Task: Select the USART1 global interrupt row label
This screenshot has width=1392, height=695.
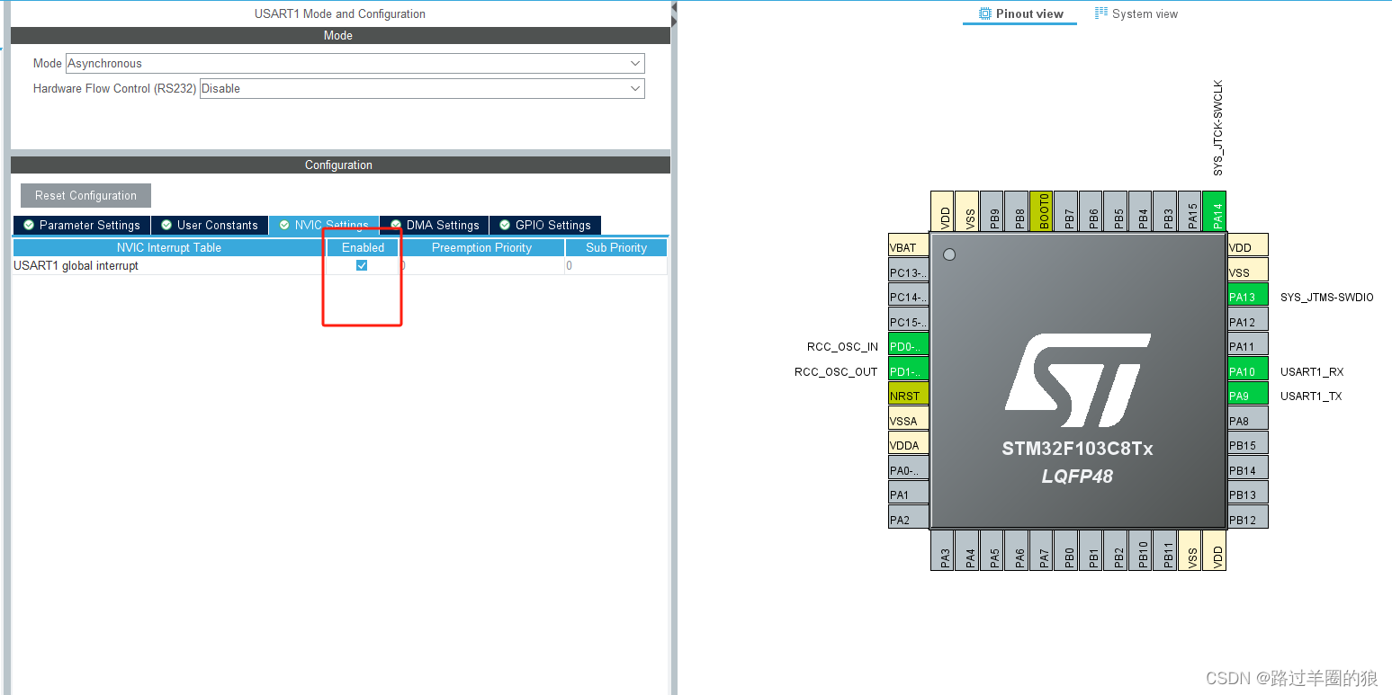Action: pos(76,266)
